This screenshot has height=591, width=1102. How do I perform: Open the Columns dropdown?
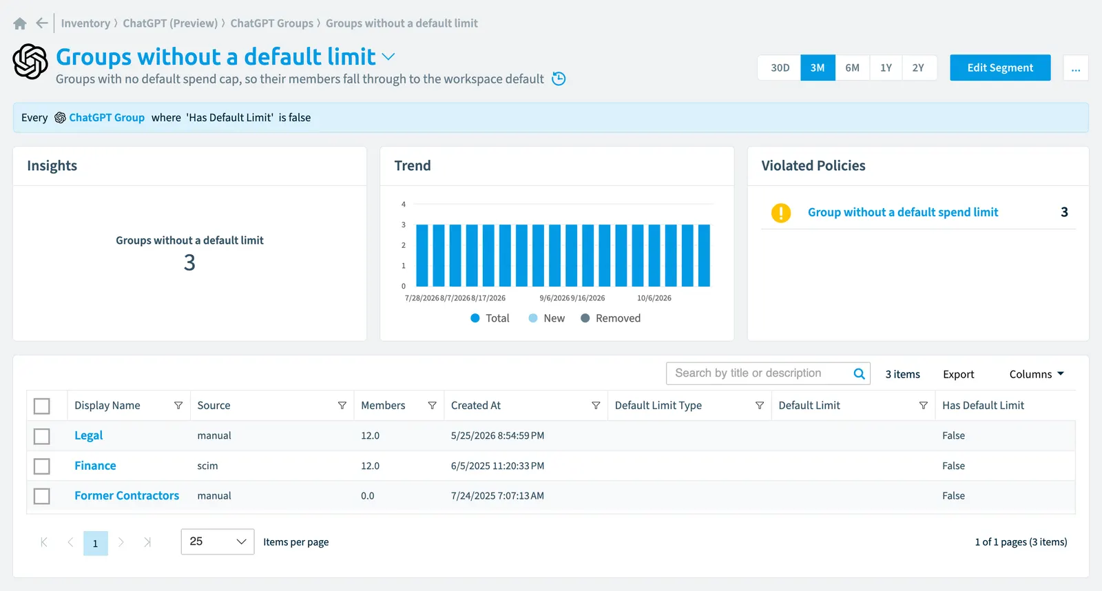(1037, 374)
